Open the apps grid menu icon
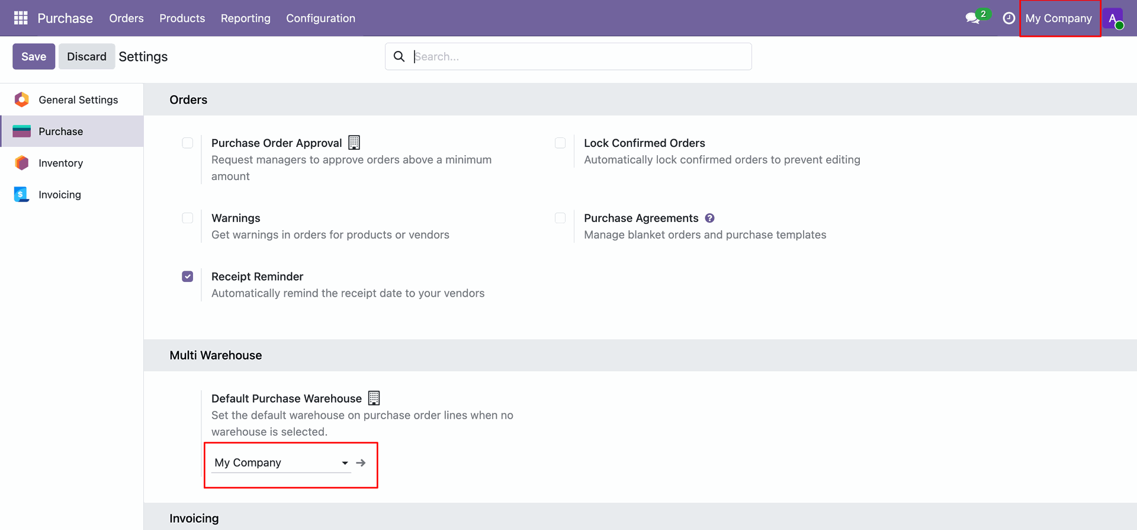1137x530 pixels. [x=21, y=18]
